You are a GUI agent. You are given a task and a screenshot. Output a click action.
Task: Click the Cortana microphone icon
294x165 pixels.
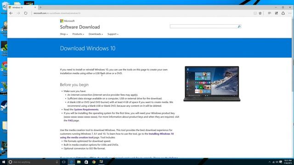(x=57, y=162)
